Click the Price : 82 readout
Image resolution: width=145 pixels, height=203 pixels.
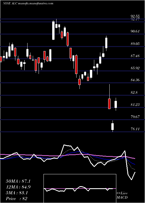click(x=17, y=199)
